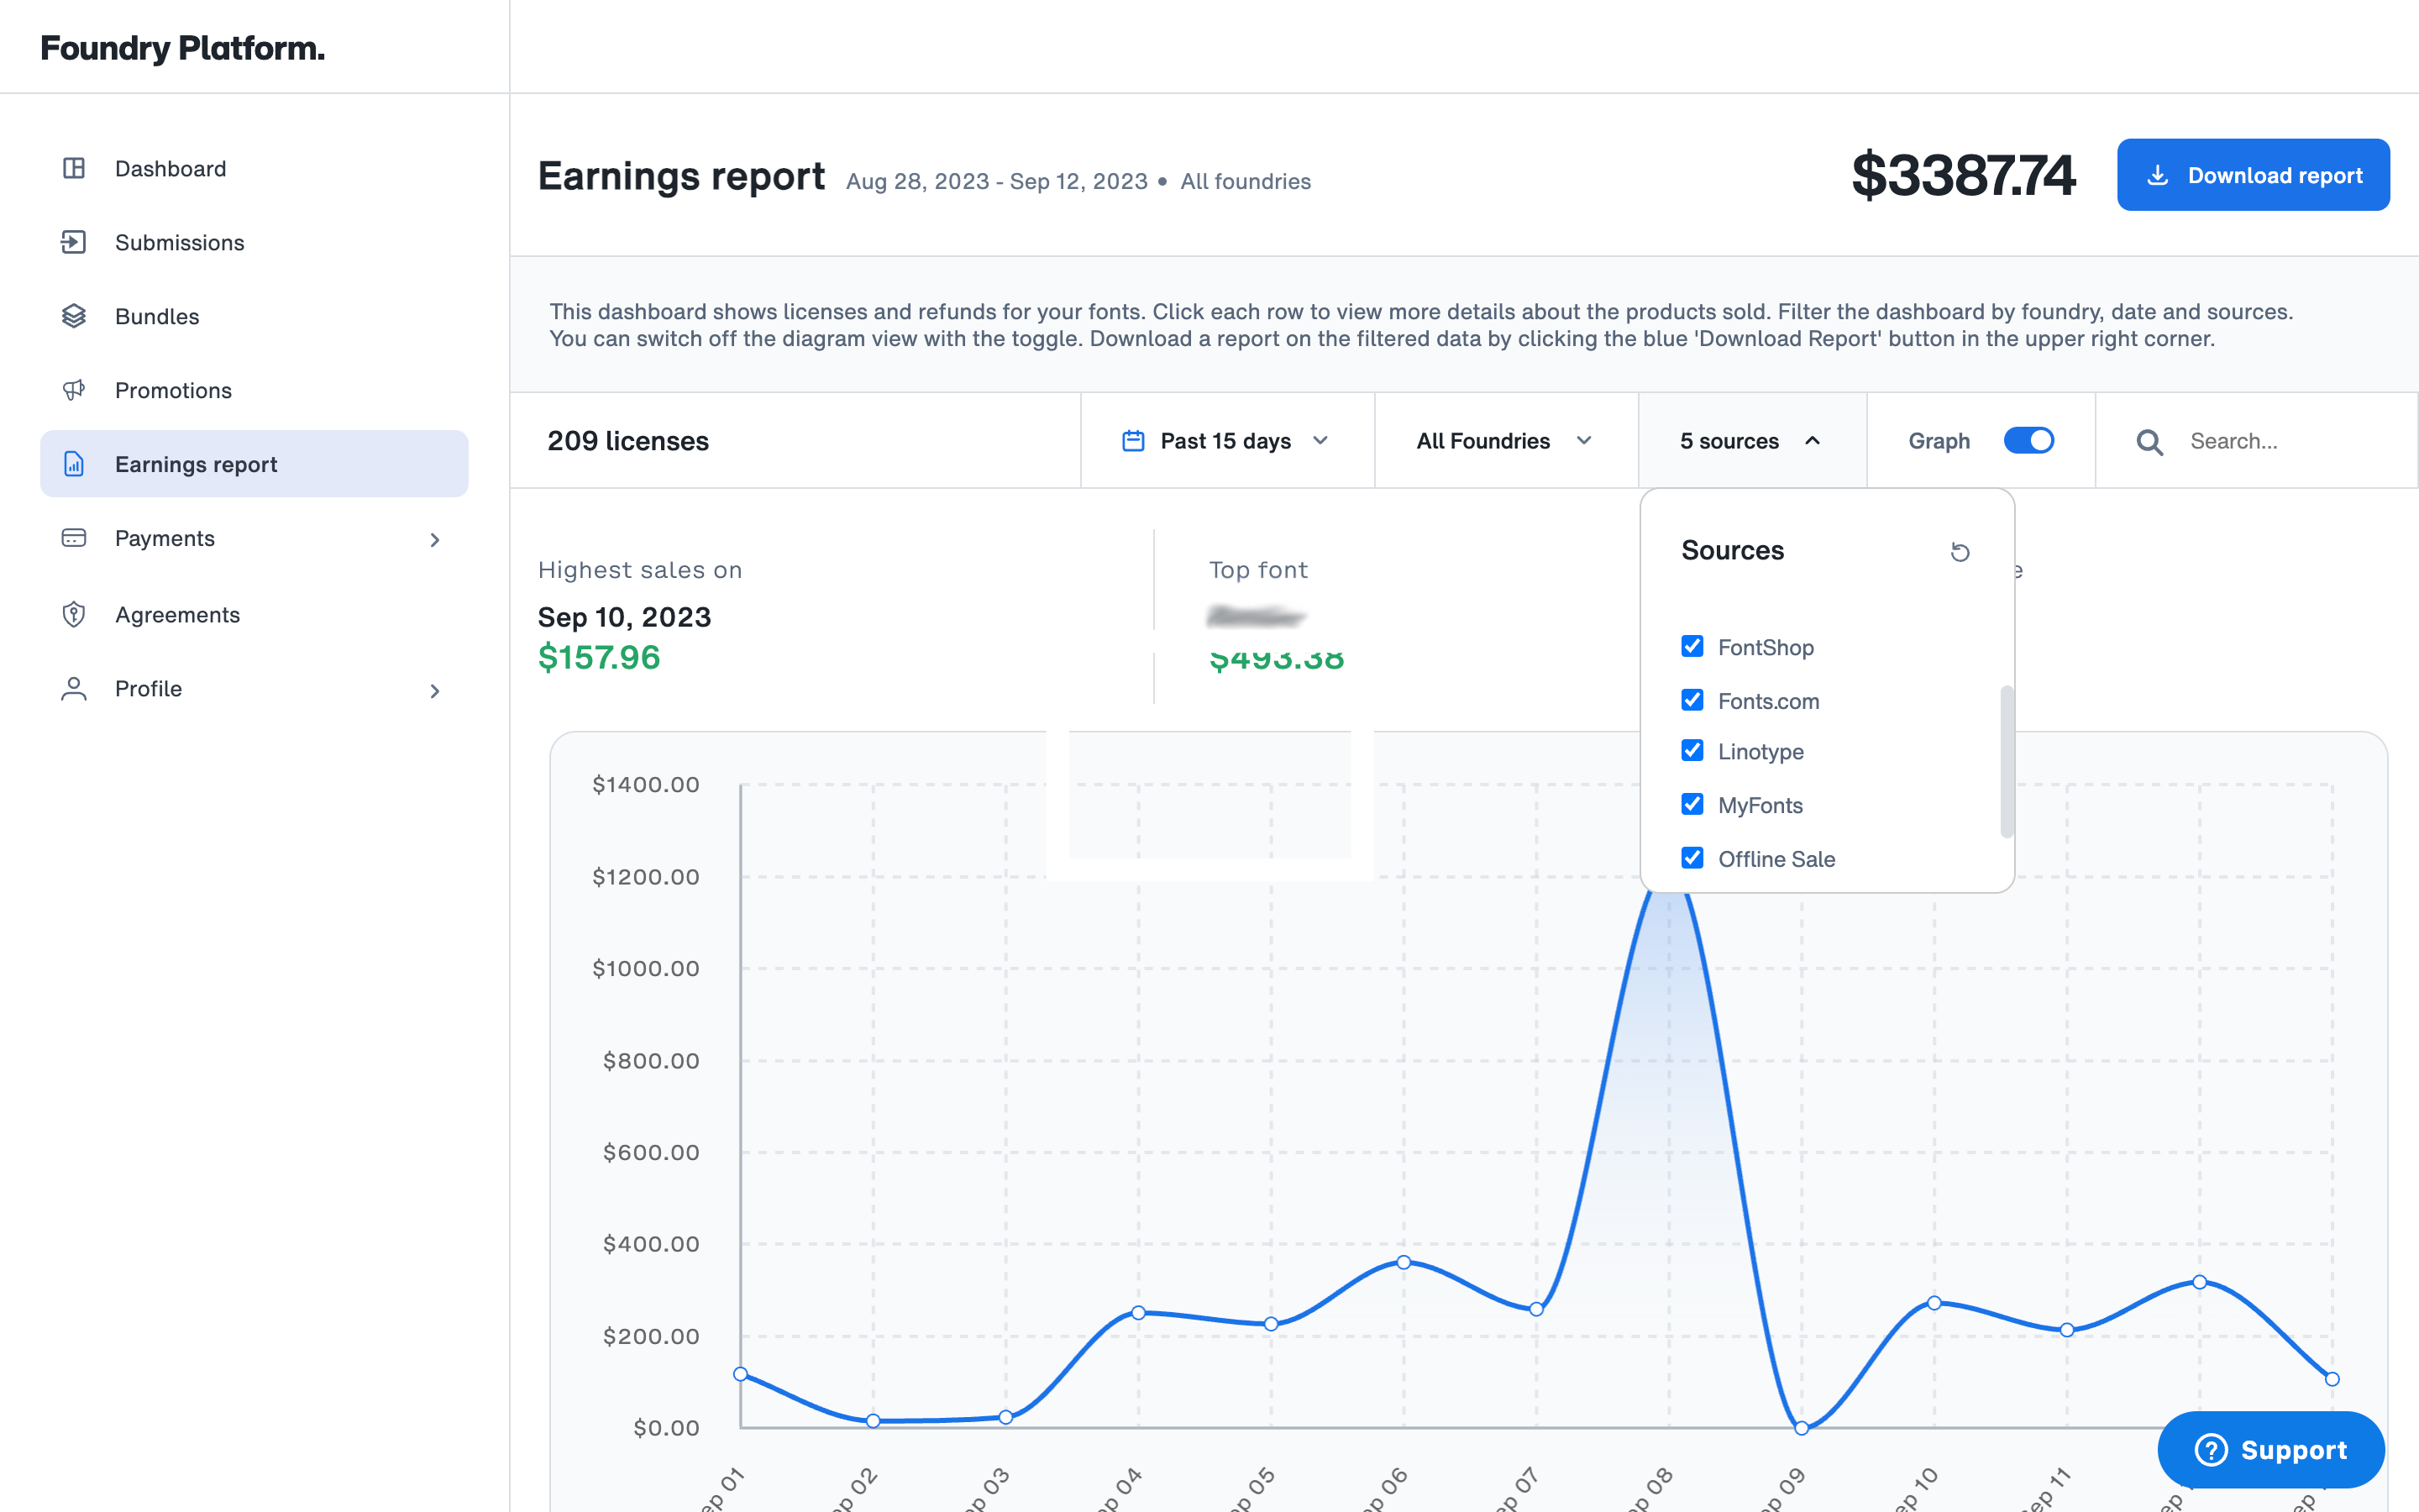Click the Sep 06 data point on chart
Image resolution: width=2419 pixels, height=1512 pixels.
pyautogui.click(x=1404, y=1262)
